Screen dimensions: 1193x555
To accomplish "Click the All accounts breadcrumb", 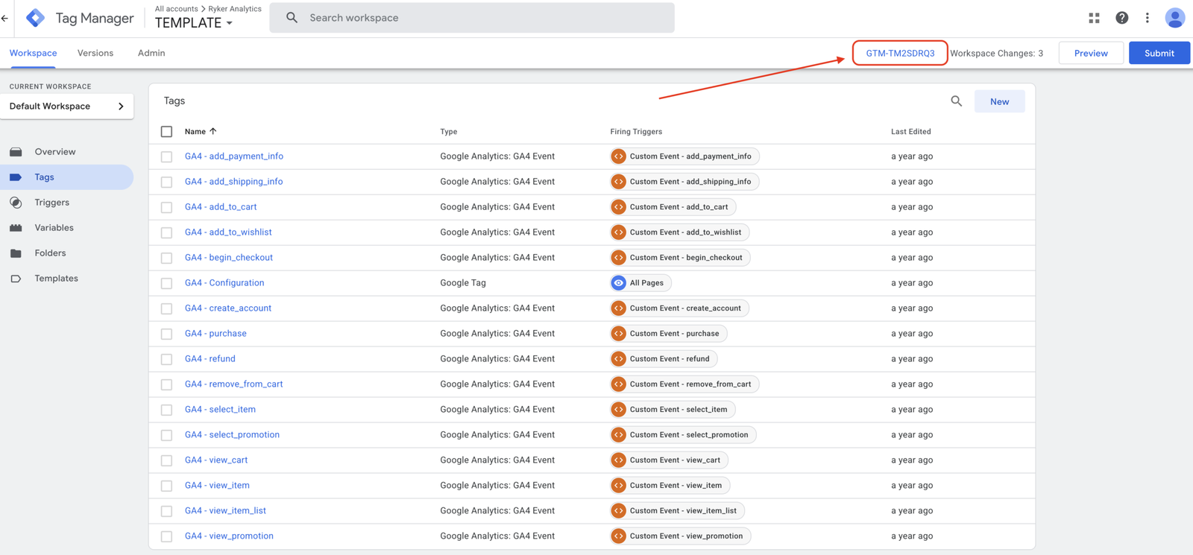I will tap(176, 9).
